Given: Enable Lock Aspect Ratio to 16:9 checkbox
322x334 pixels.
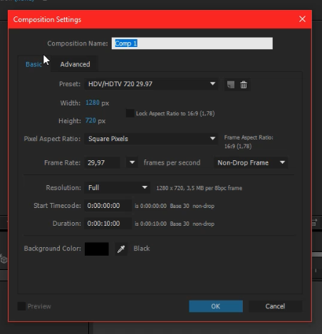Looking at the screenshot, I should click(x=130, y=113).
